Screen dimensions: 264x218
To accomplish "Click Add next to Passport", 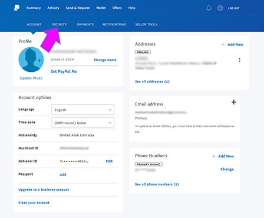I will tap(63, 174).
